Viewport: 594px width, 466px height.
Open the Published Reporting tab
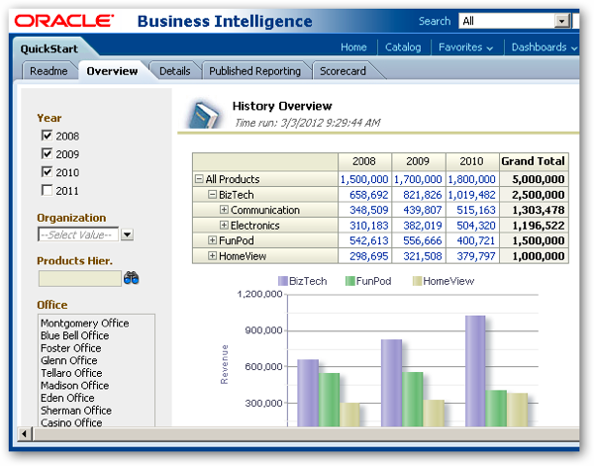[255, 71]
